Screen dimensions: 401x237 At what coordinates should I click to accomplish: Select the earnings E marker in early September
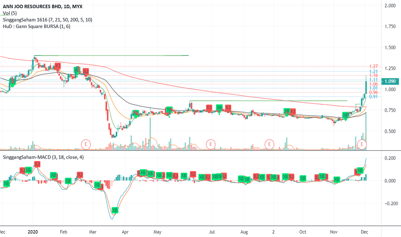(269, 144)
